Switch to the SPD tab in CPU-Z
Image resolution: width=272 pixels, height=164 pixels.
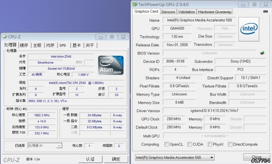click(x=63, y=45)
